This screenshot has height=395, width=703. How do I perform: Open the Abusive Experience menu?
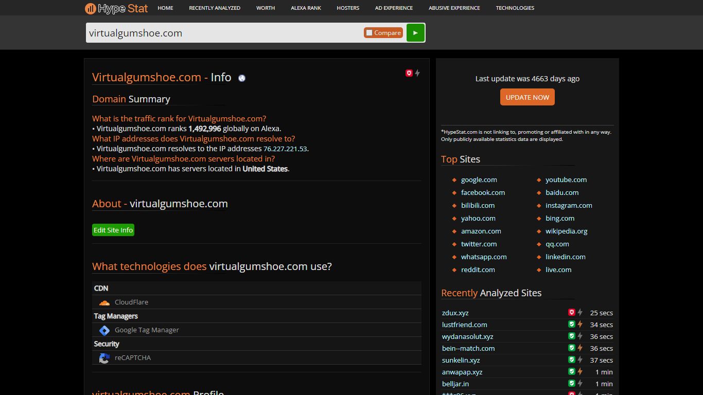(x=454, y=8)
